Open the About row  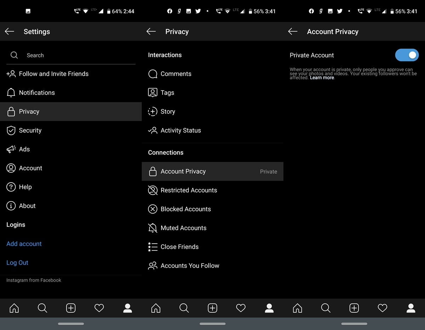coord(71,206)
